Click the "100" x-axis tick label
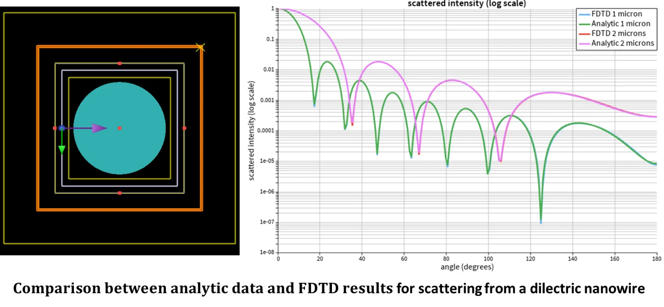664x307 pixels. [x=488, y=259]
